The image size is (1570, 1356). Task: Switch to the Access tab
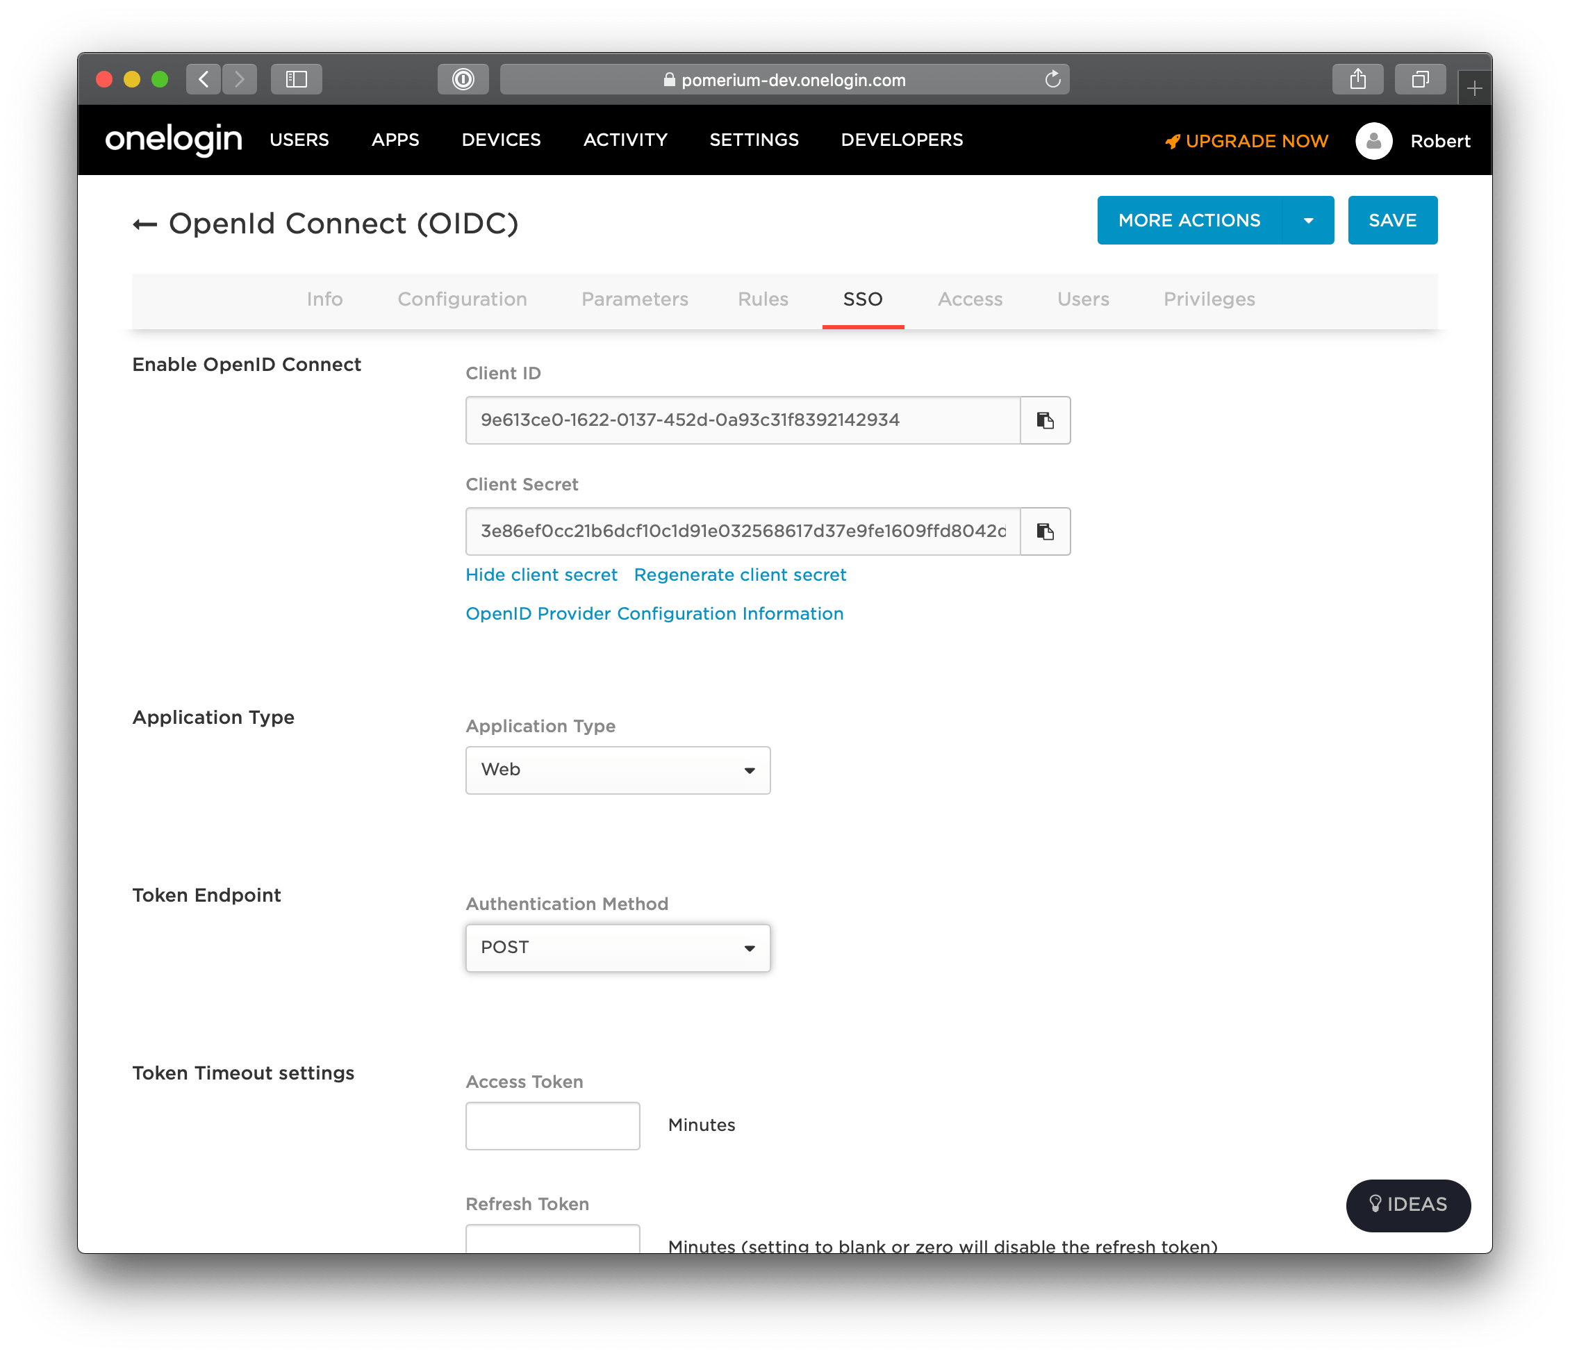pyautogui.click(x=972, y=297)
